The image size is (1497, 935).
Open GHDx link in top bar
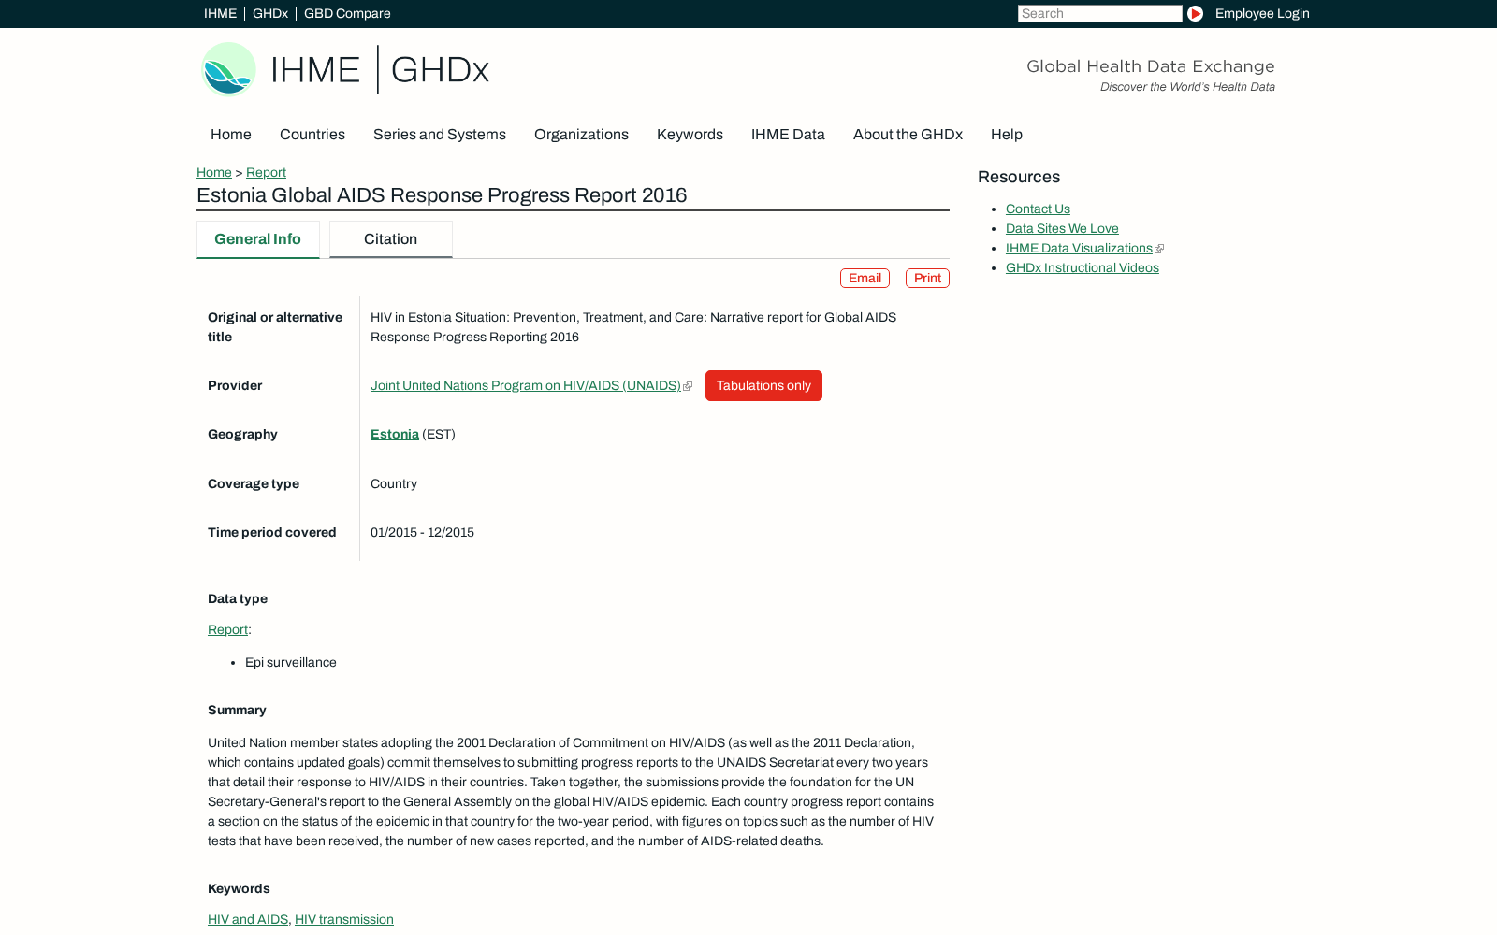[270, 14]
